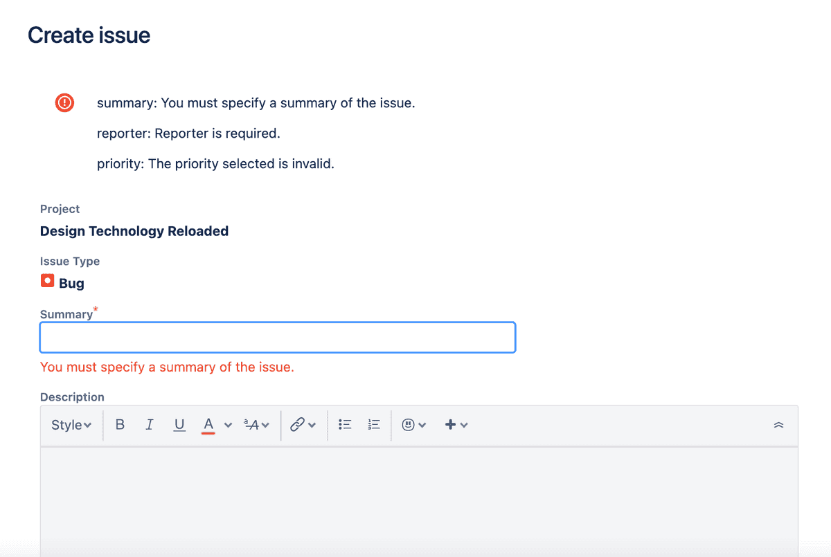This screenshot has width=831, height=557.
Task: Expand the additional text formatting options
Action: [253, 424]
